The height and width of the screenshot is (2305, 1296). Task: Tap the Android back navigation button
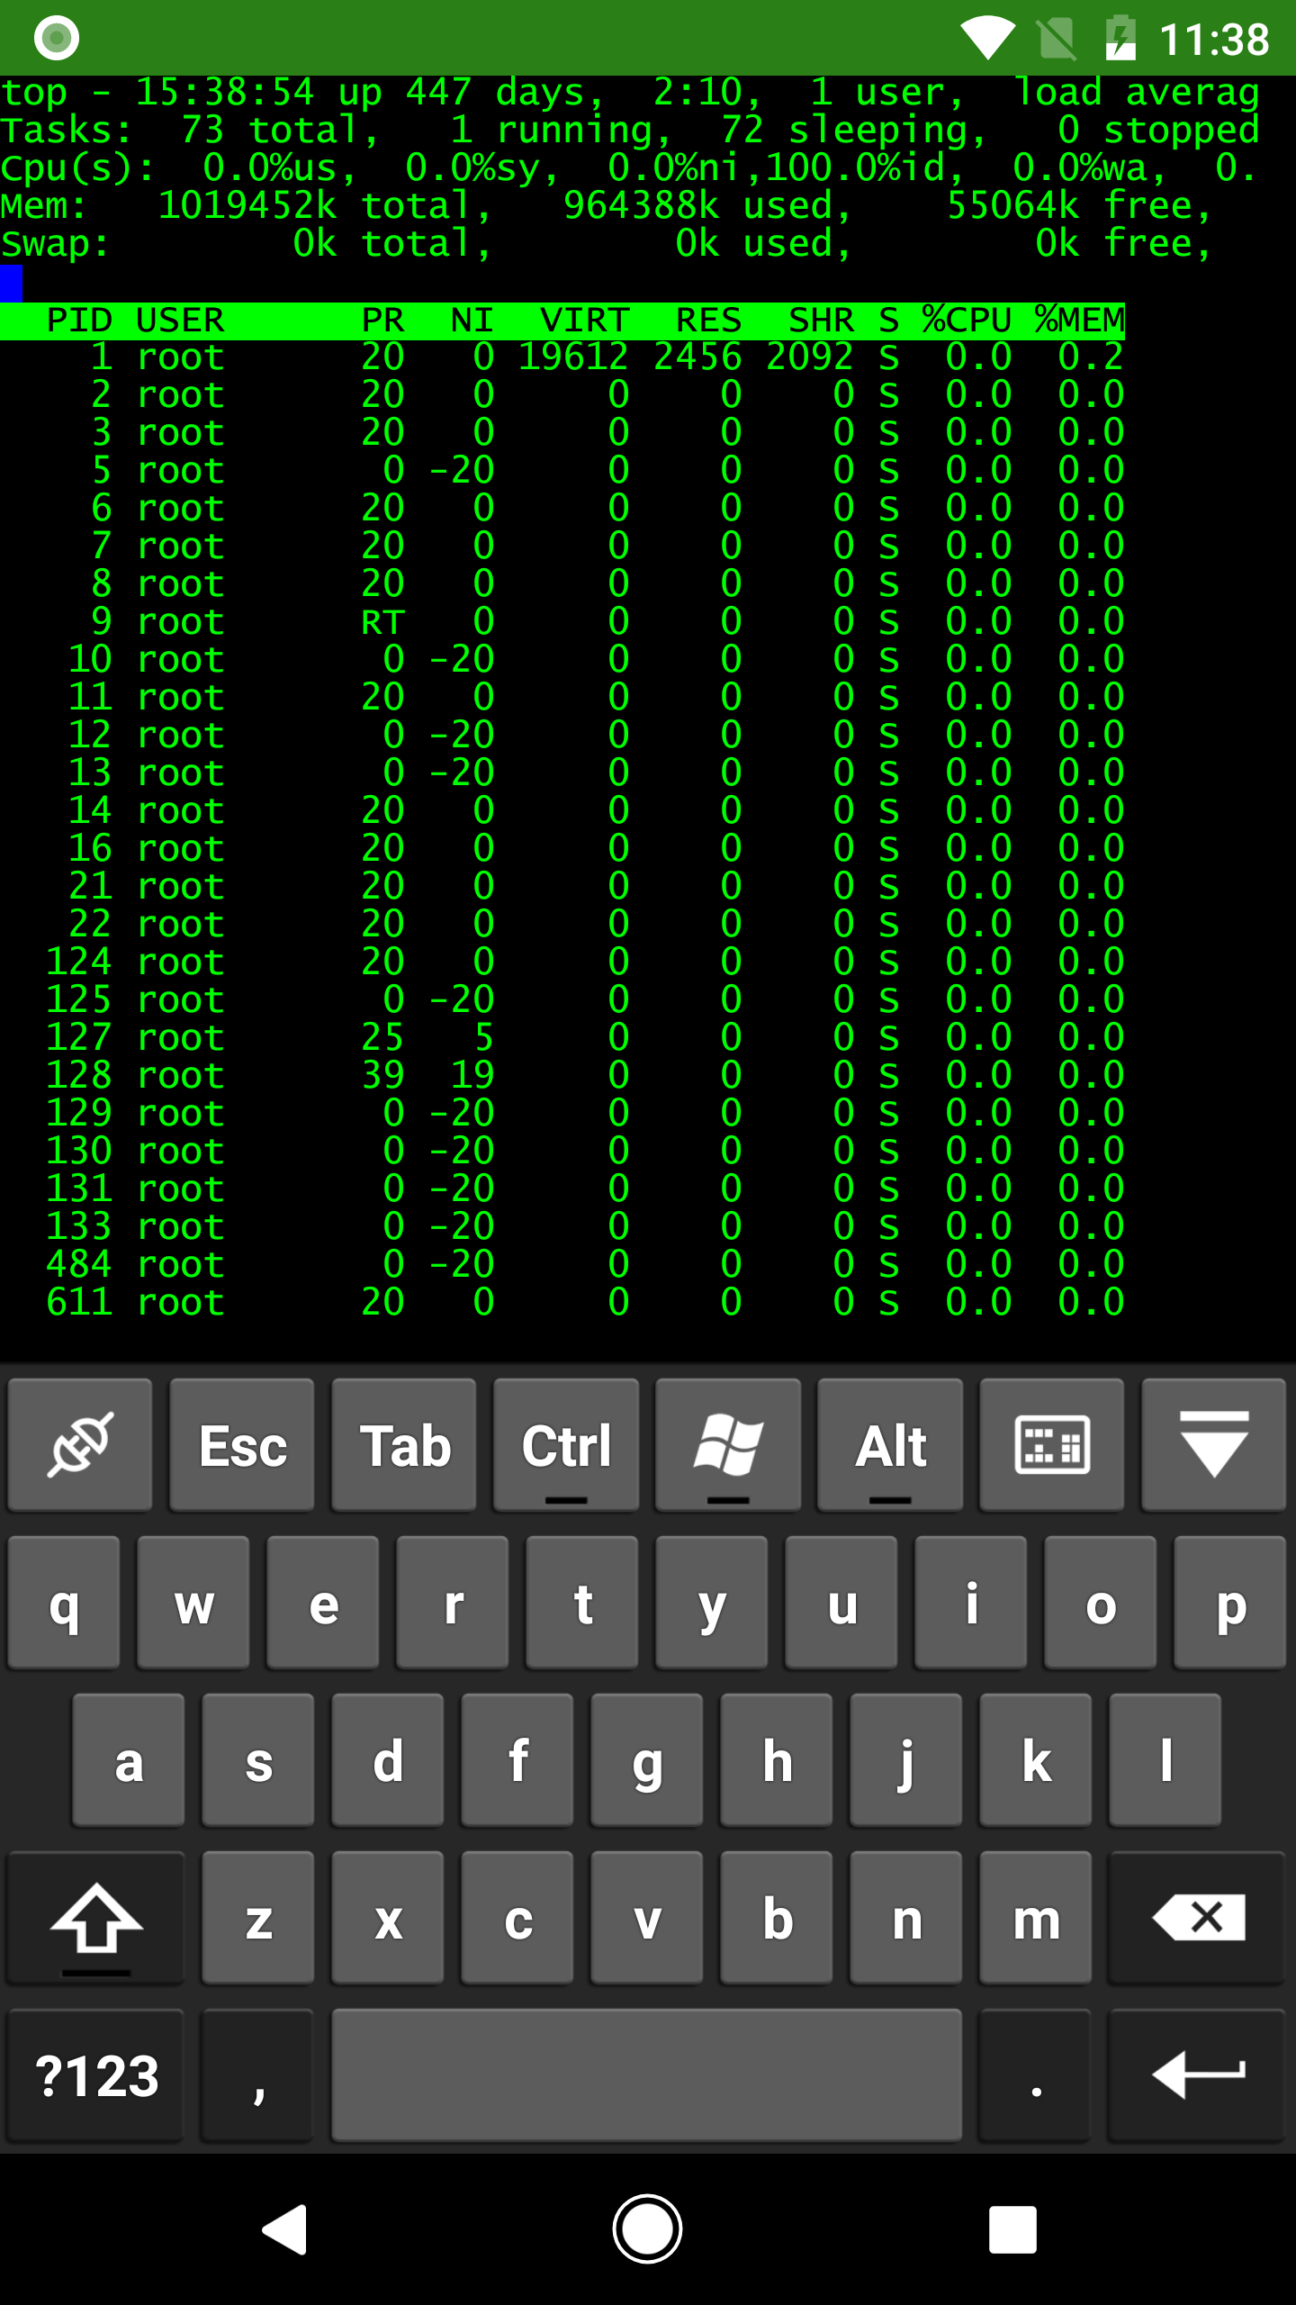(285, 2229)
